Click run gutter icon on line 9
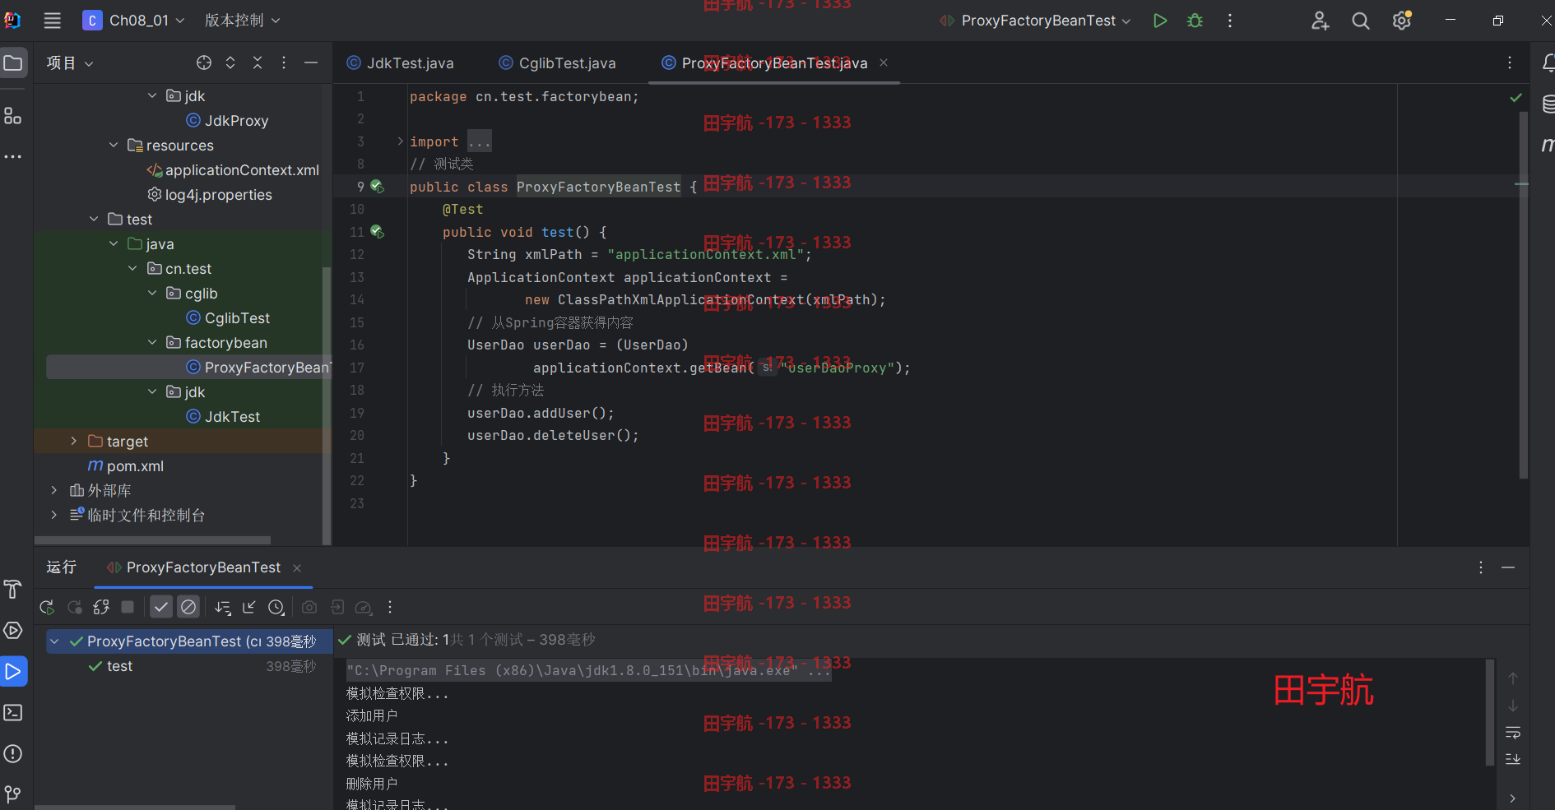1555x810 pixels. tap(378, 187)
